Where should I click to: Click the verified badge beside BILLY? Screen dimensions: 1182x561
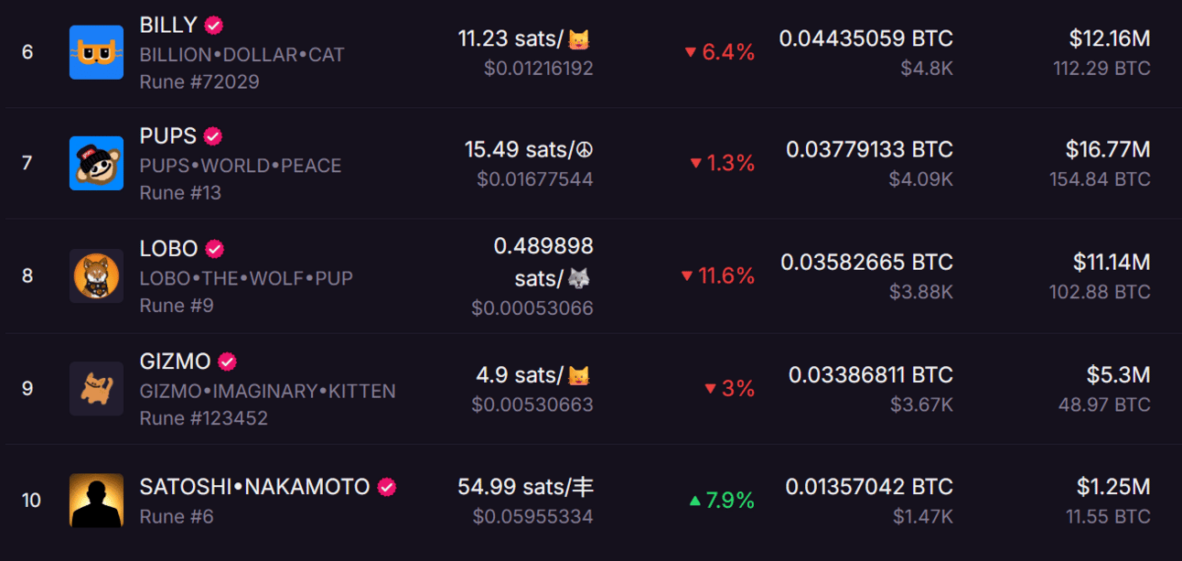[214, 25]
